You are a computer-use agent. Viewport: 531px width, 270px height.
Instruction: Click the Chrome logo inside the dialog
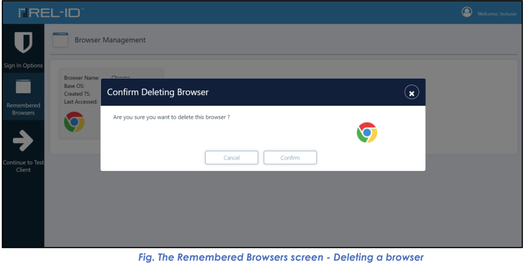(x=367, y=132)
